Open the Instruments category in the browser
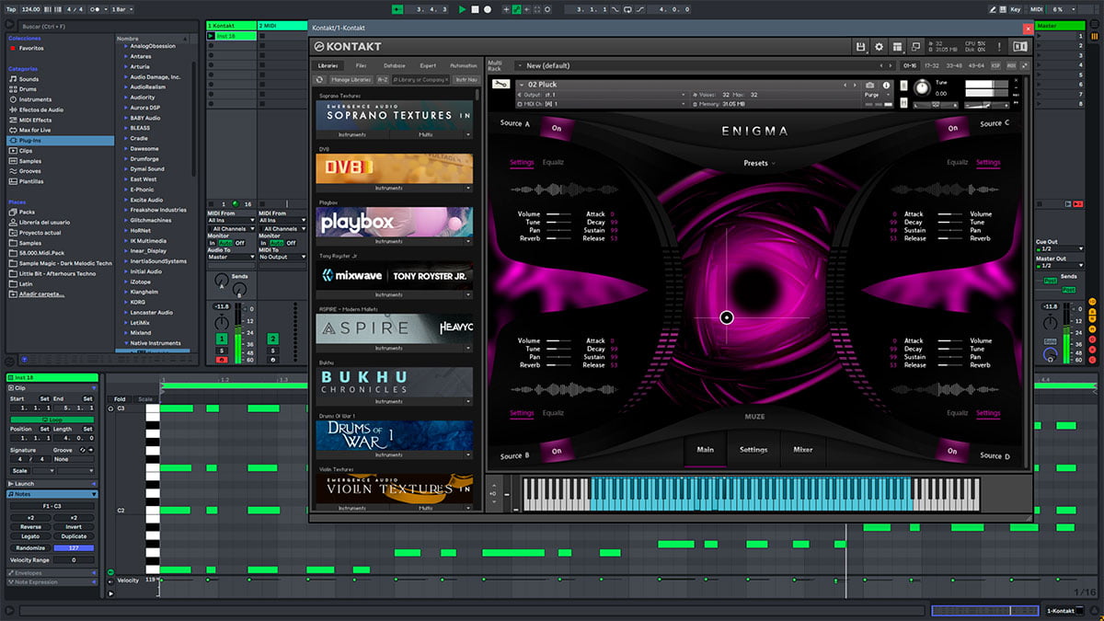The image size is (1104, 621). (35, 99)
